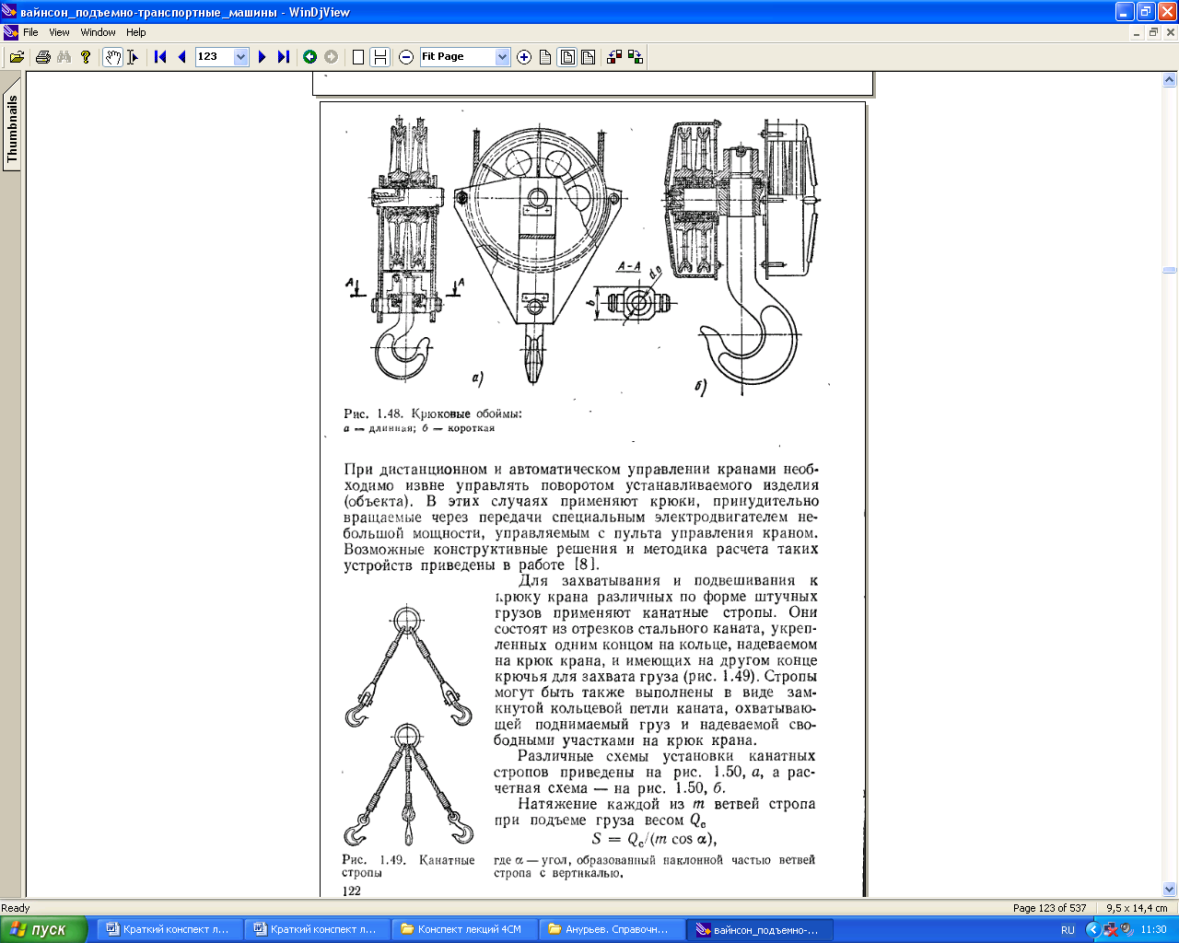Go to the first page
This screenshot has height=943, width=1179.
point(160,57)
